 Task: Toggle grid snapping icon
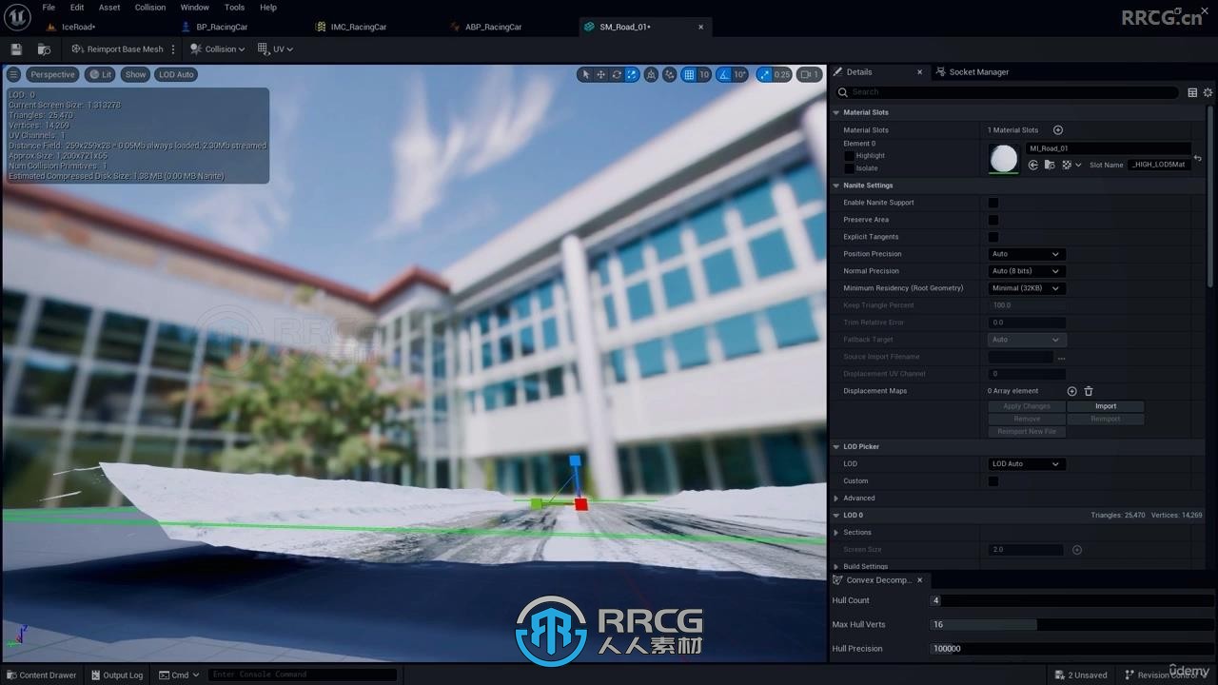point(689,74)
